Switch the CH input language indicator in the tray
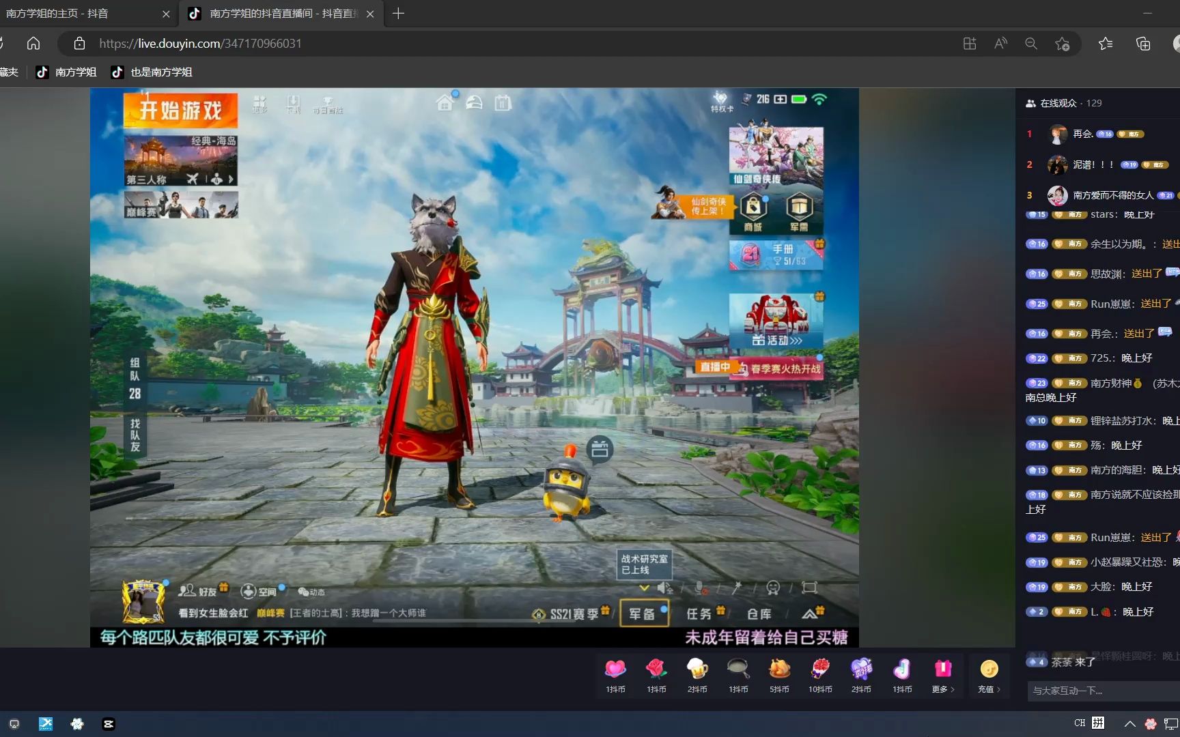 click(1080, 723)
